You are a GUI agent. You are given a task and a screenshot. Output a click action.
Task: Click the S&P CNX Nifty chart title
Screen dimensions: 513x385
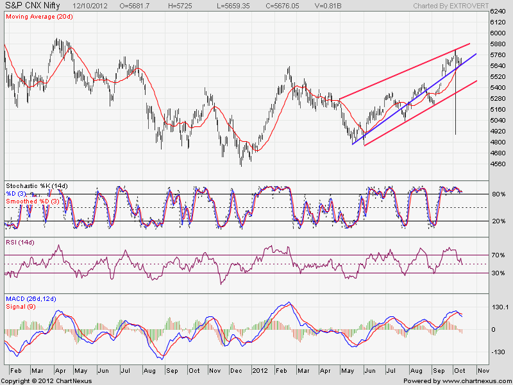click(x=31, y=5)
